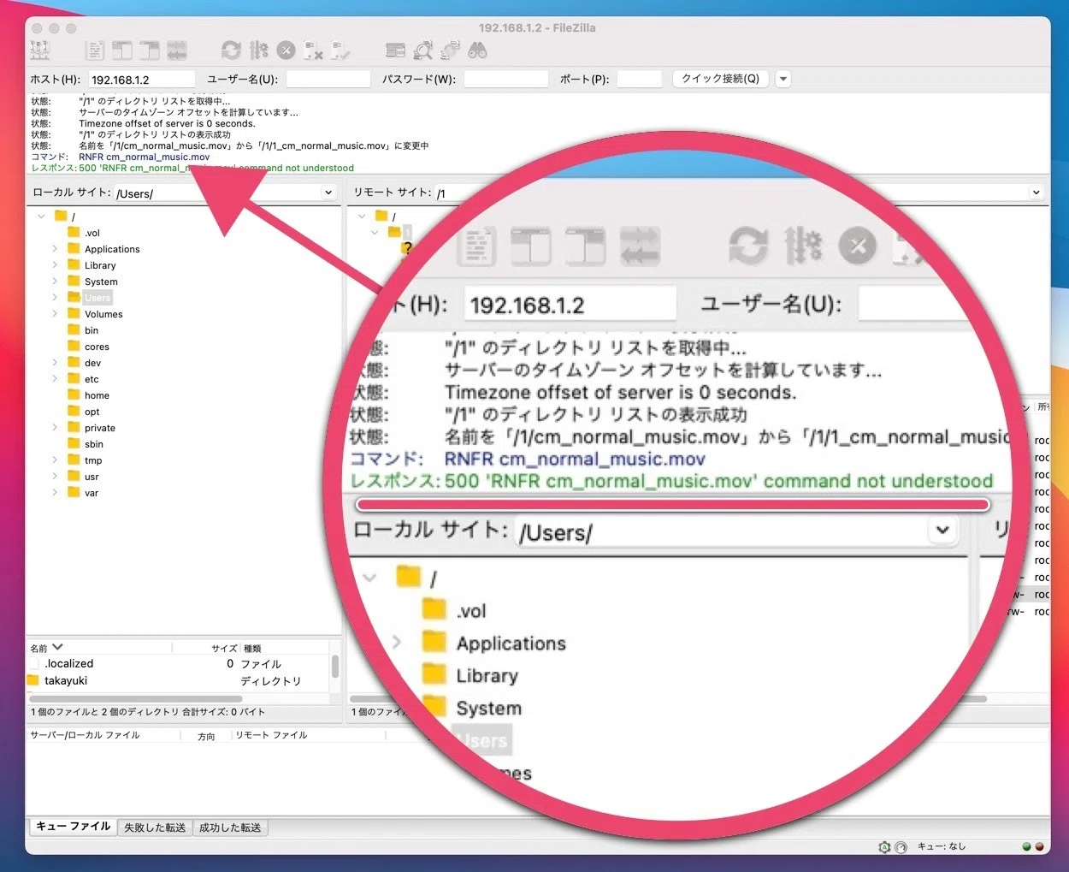Click the round icon next to the status bar gear
Viewport: 1069px width, 872px height.
point(901,846)
